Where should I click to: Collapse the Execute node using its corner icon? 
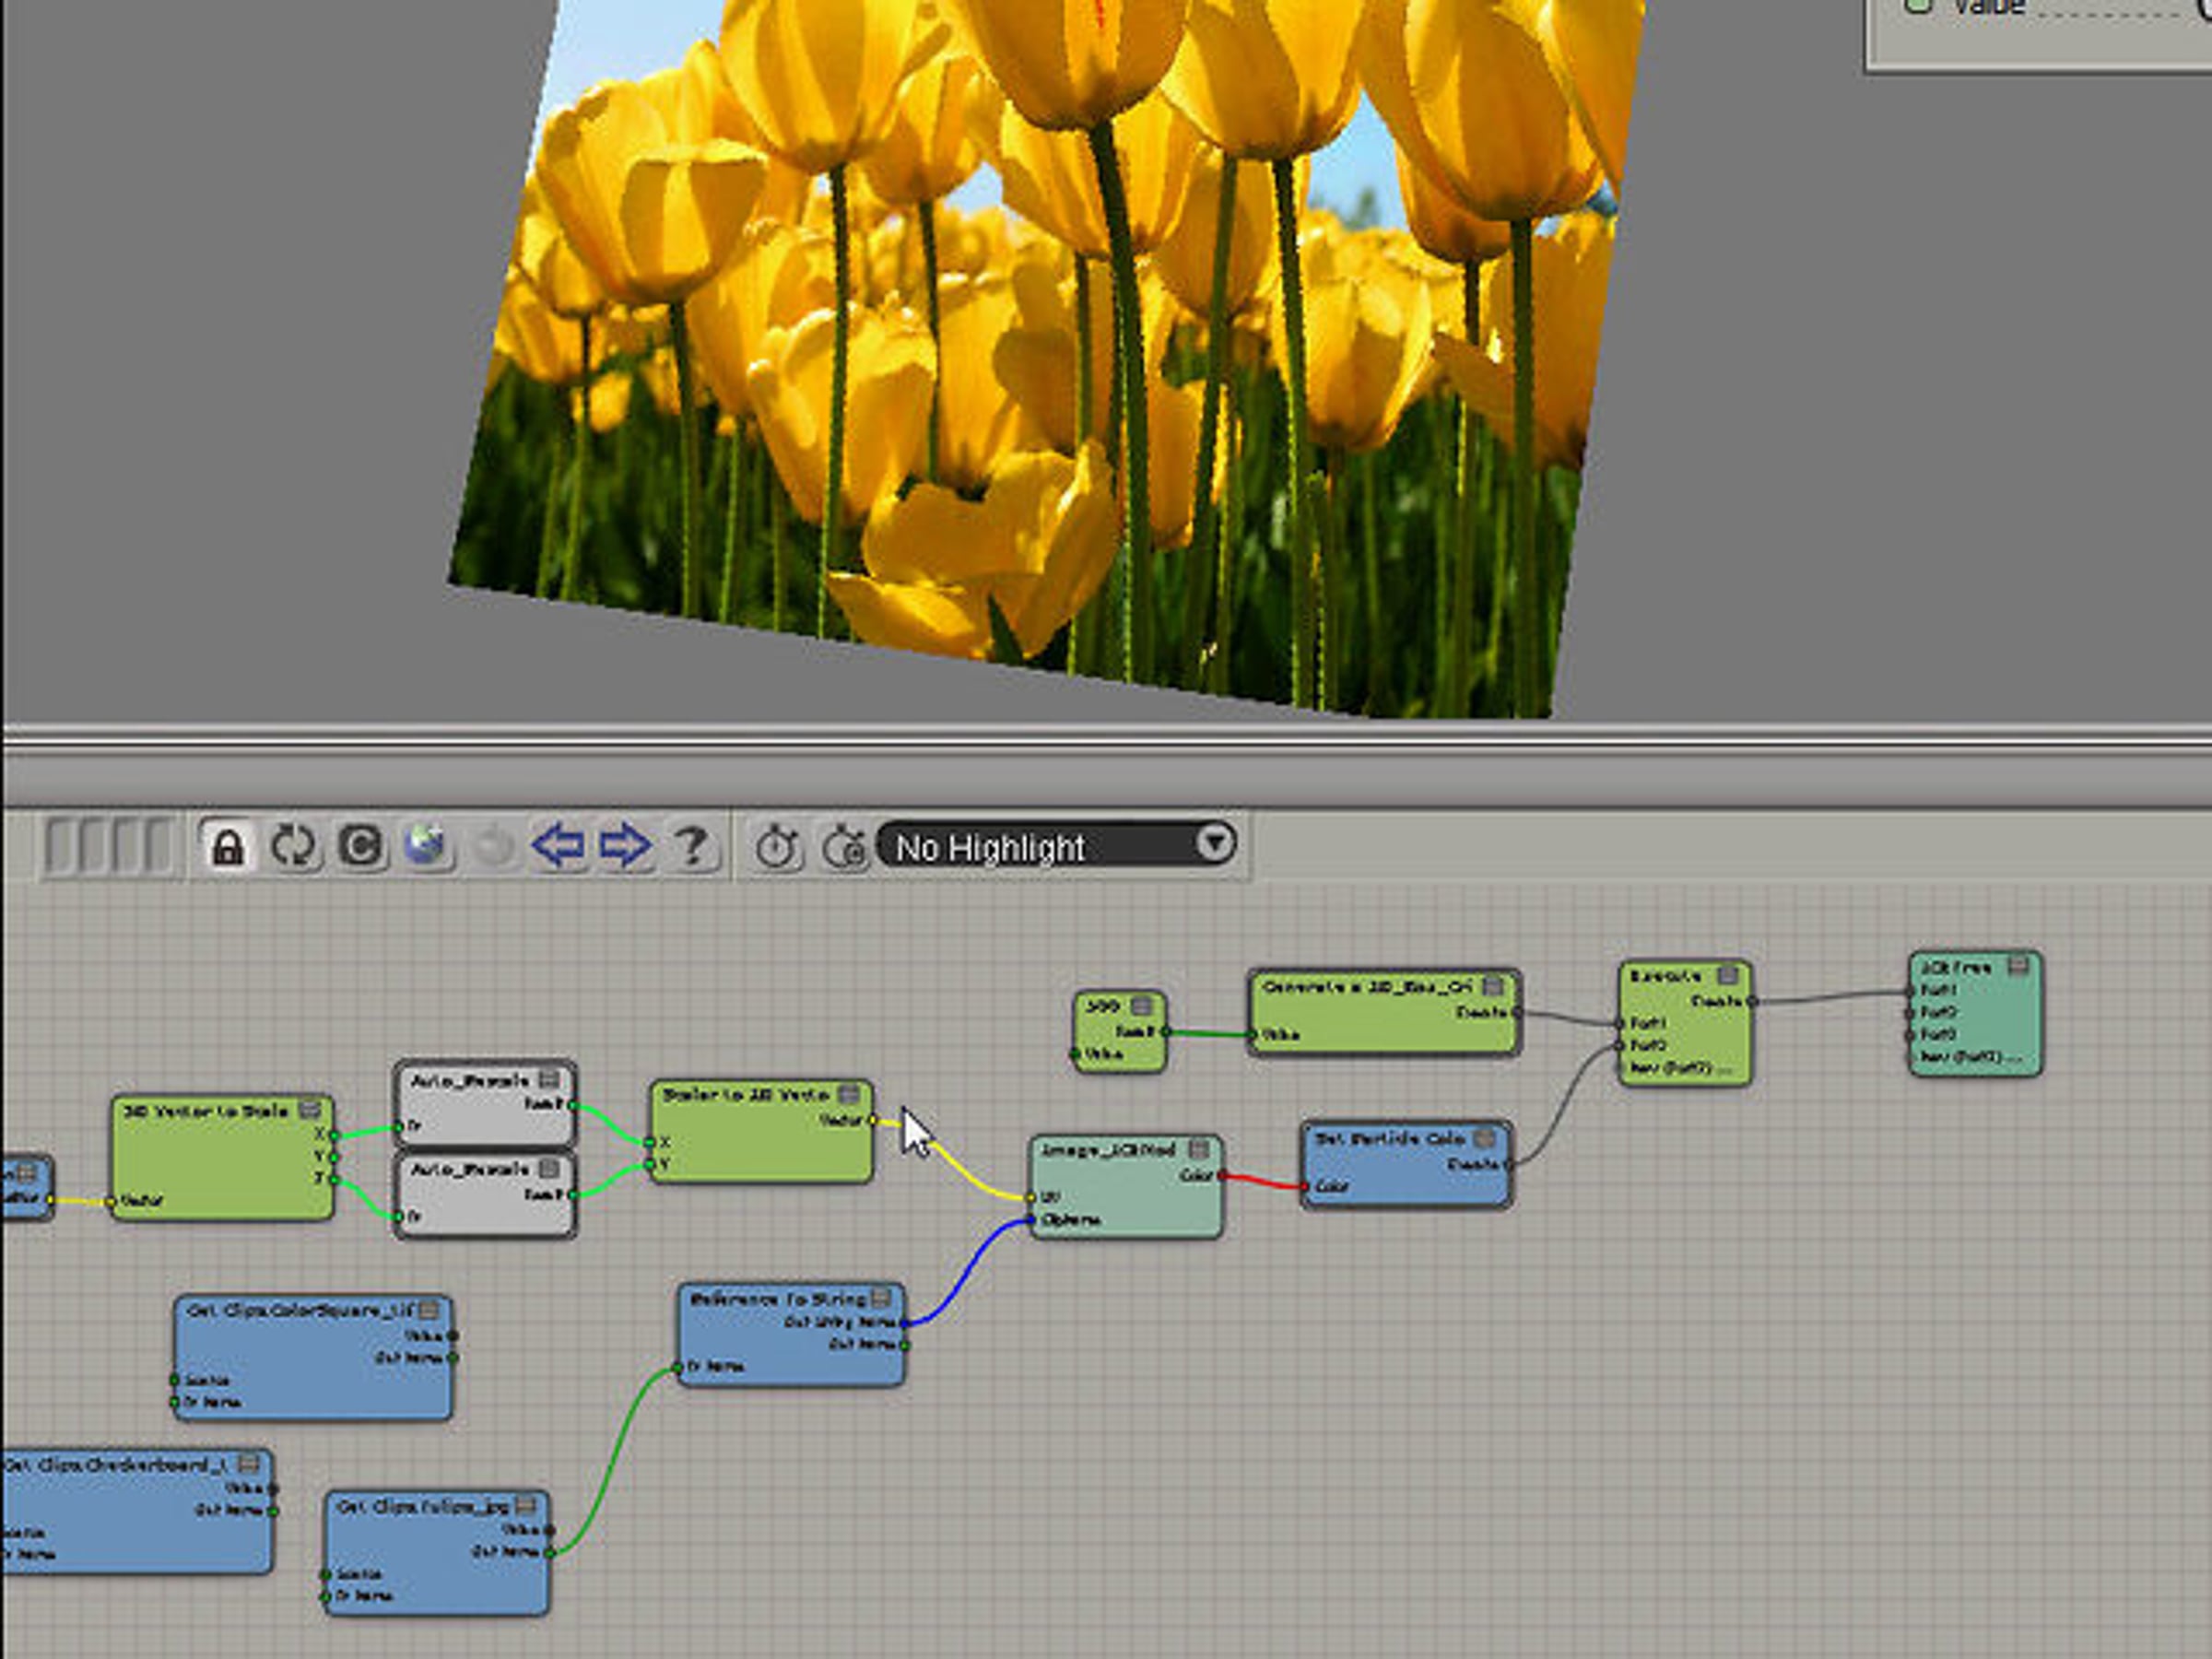pyautogui.click(x=1727, y=975)
